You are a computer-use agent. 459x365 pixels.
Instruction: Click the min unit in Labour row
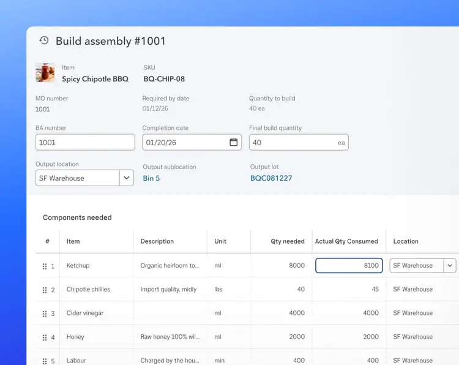[219, 360]
